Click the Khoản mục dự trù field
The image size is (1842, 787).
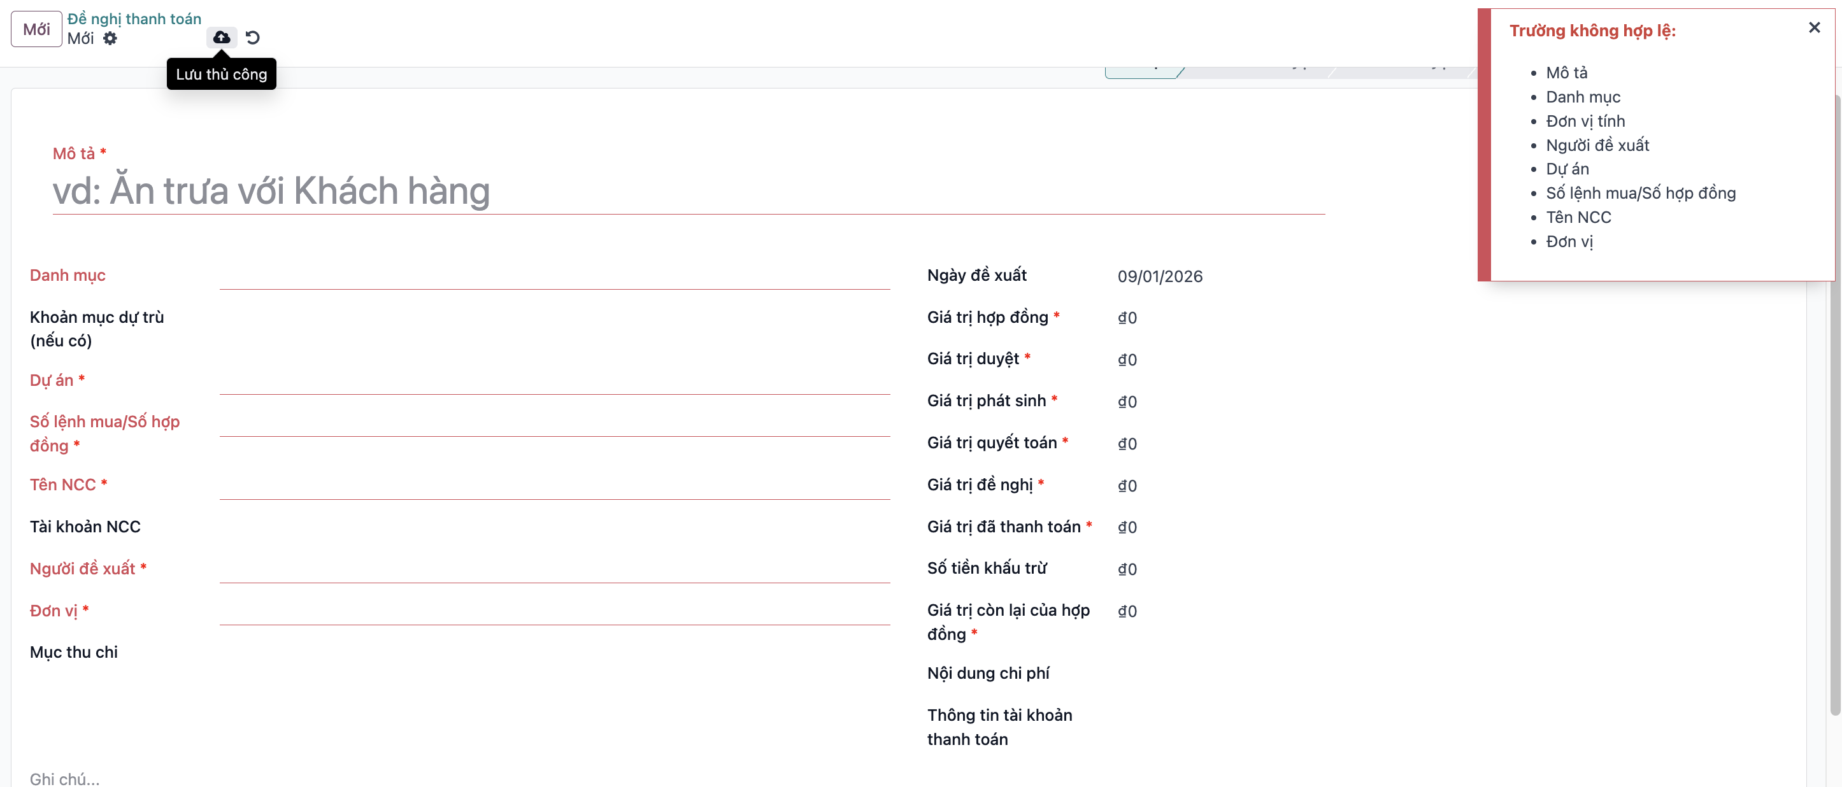click(x=555, y=318)
